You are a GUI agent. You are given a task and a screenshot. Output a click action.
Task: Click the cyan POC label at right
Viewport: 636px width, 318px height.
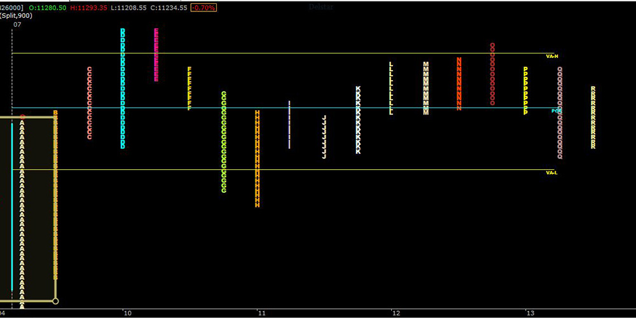pos(555,111)
